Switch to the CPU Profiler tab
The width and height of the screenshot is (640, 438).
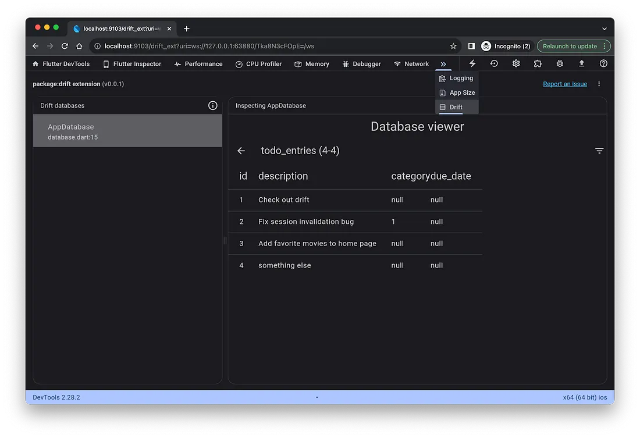click(258, 64)
